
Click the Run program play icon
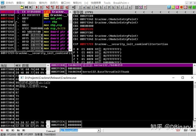pos(37,7)
